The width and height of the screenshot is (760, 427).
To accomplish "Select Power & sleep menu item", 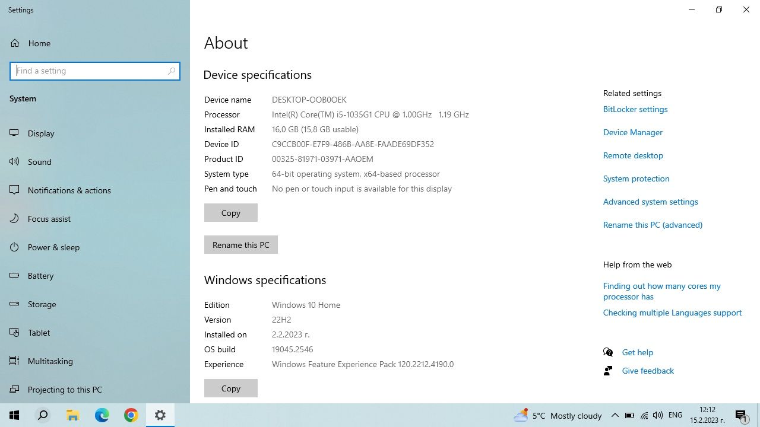I will point(95,247).
